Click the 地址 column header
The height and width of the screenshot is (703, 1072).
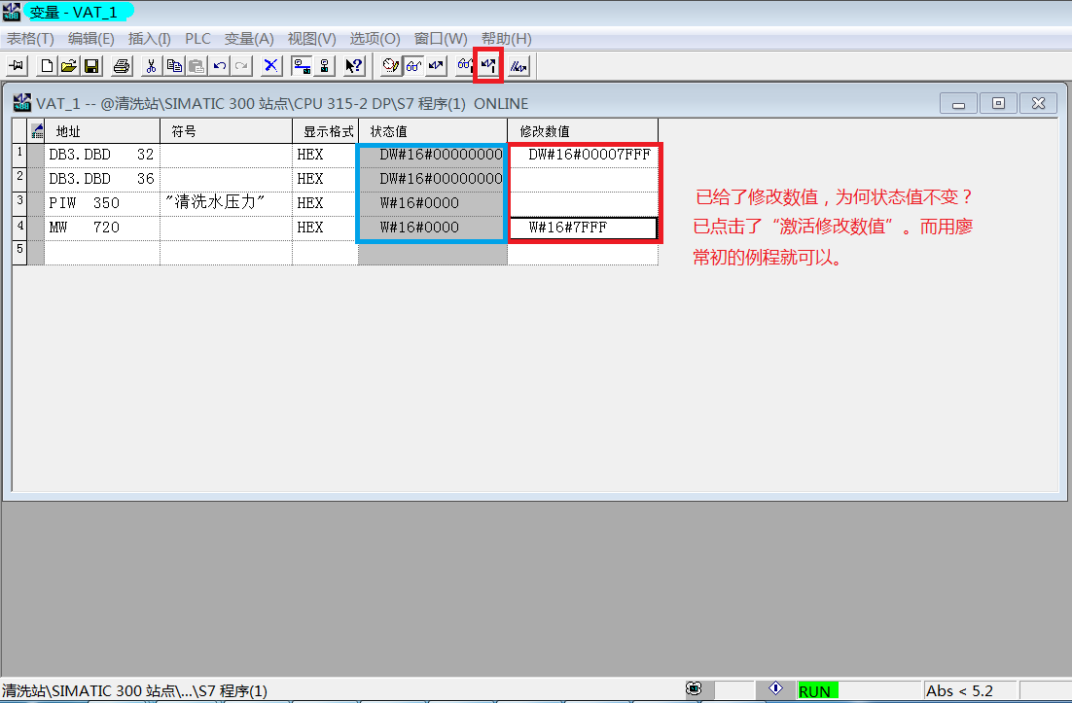click(102, 131)
